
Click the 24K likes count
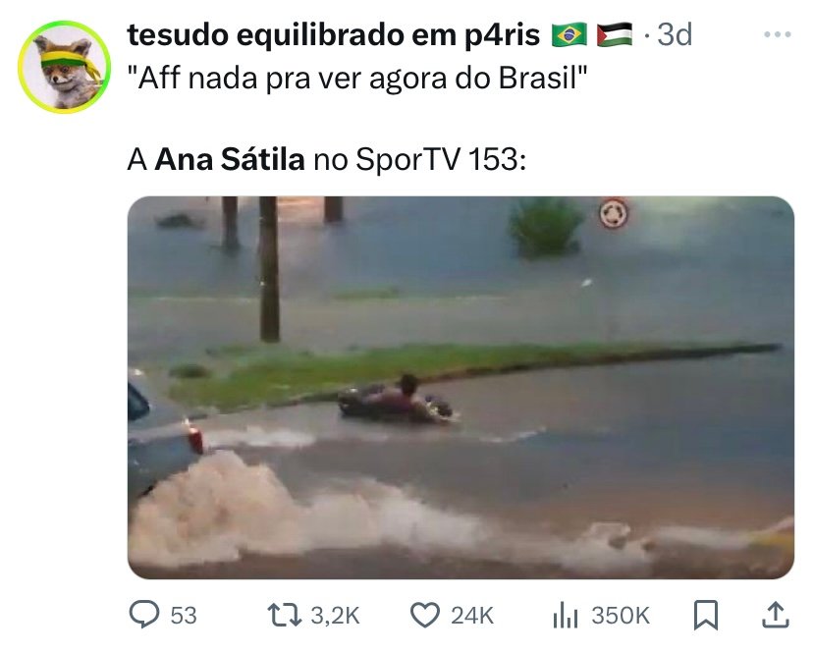[472, 616]
